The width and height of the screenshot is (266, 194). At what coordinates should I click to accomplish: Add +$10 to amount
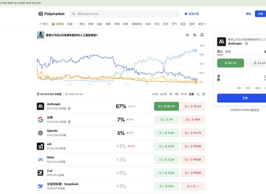[x=257, y=88]
